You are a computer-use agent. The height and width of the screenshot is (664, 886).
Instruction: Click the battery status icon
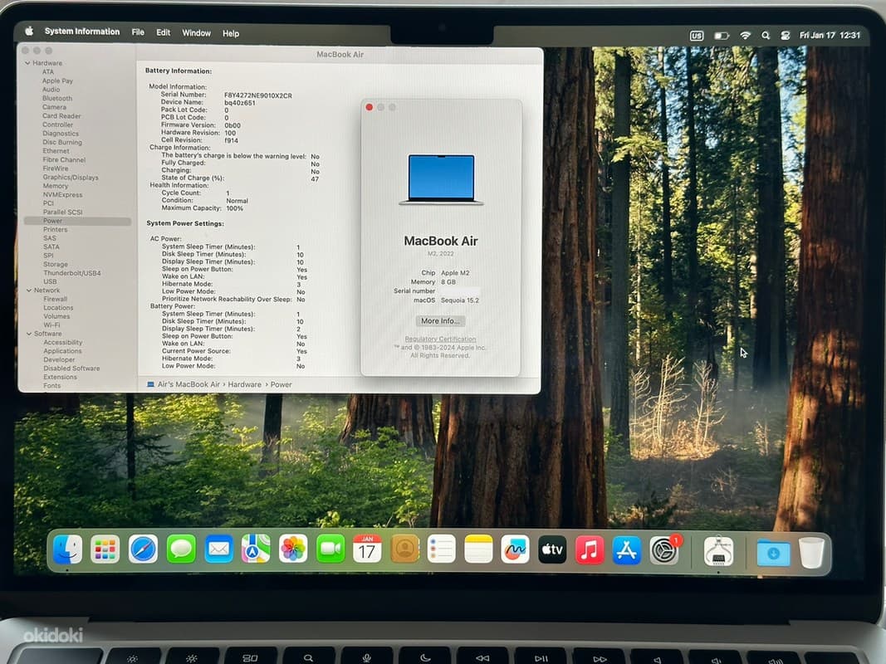(722, 36)
